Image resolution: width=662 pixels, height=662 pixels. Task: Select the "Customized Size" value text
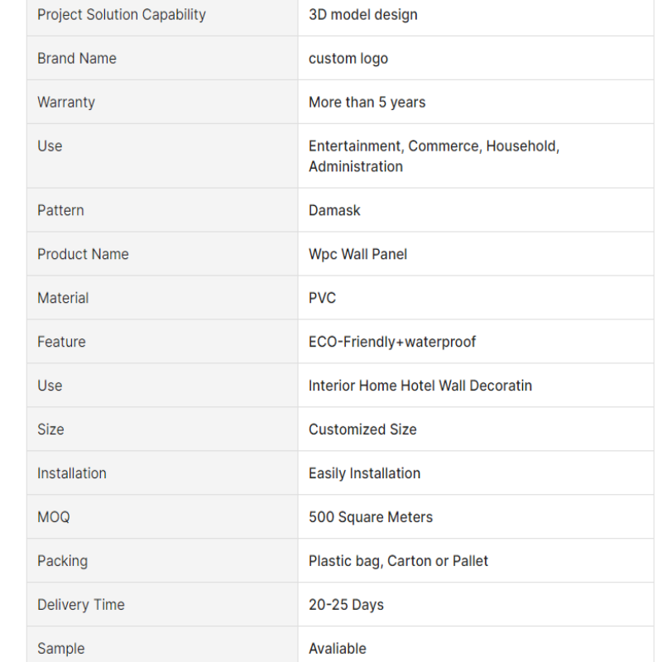coord(362,429)
